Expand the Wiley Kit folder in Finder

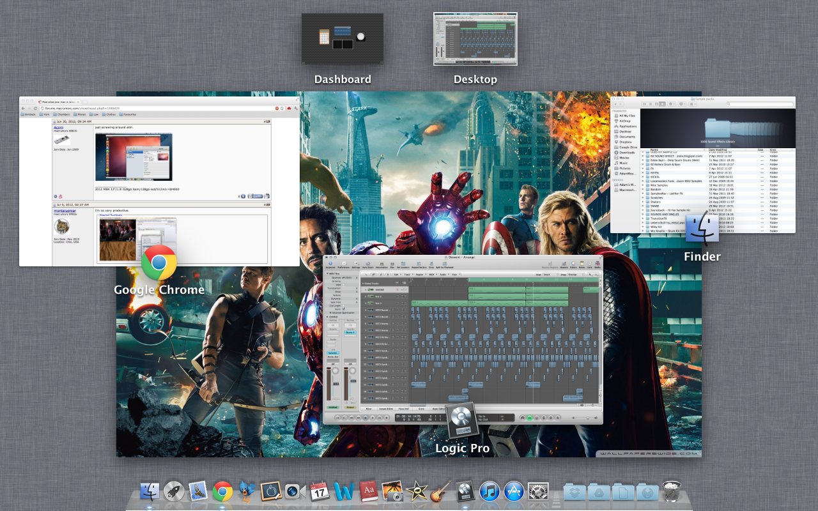[x=643, y=227]
